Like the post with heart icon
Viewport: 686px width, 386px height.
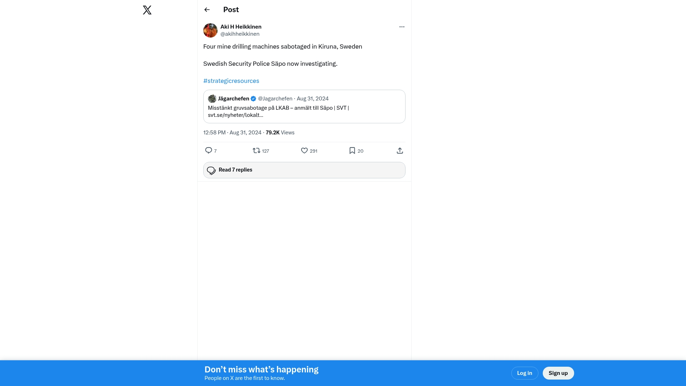pyautogui.click(x=304, y=150)
